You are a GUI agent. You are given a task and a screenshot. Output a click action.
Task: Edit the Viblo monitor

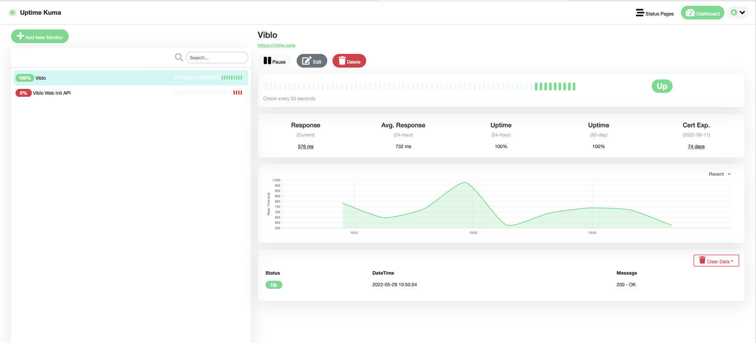pos(312,61)
